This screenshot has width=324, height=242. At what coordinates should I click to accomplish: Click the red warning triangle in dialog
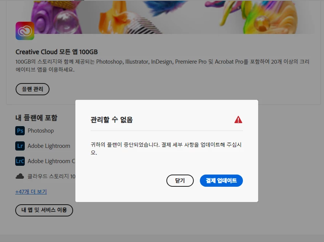tap(238, 120)
